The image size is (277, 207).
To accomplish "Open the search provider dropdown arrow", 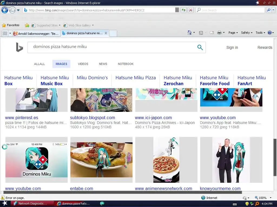I will pyautogui.click(x=273, y=10).
